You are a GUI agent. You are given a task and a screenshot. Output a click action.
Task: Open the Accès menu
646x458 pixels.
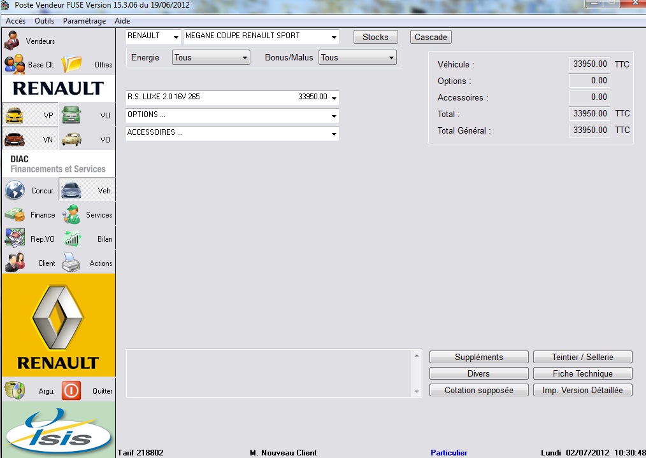[x=16, y=21]
